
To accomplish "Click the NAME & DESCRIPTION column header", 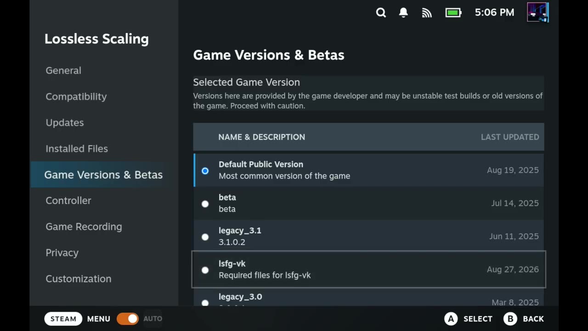I will click(262, 137).
